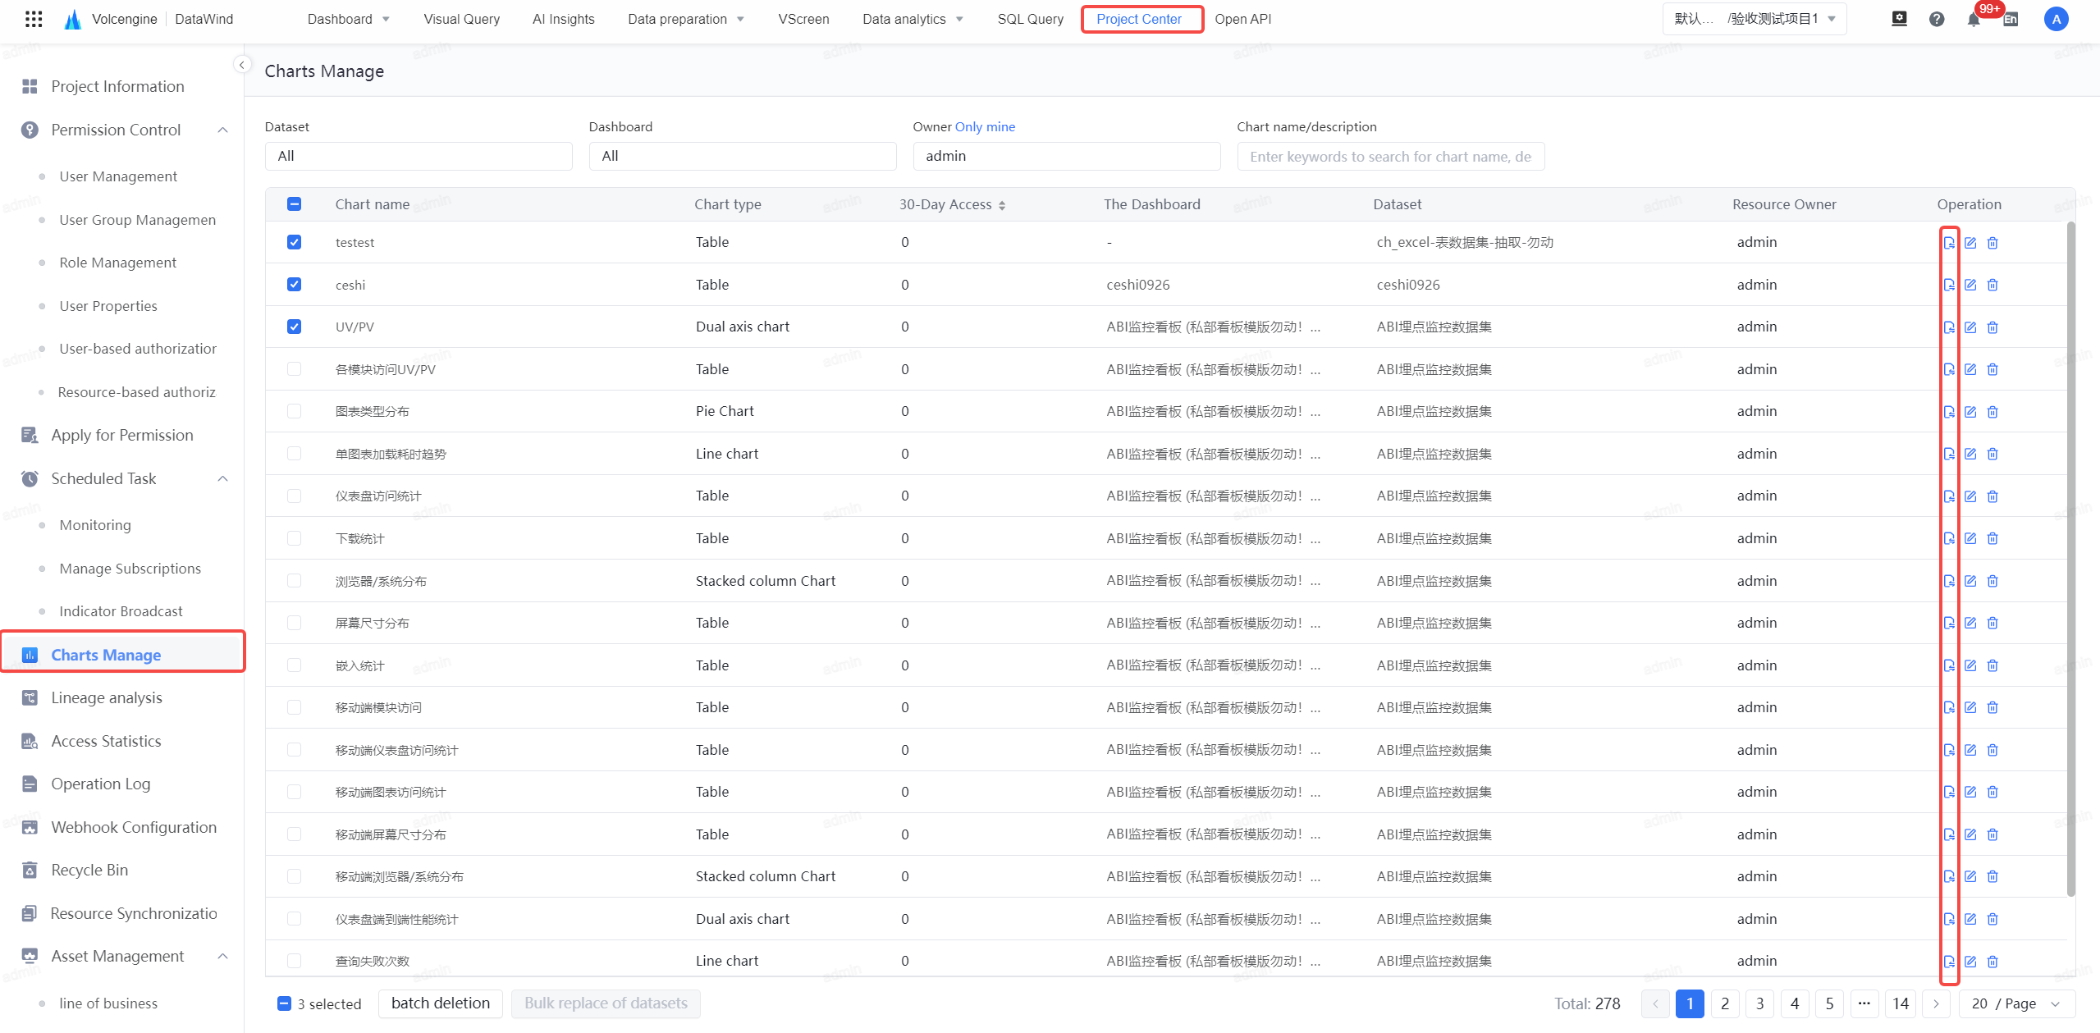This screenshot has width=2100, height=1033.
Task: Delete the UV/PV chart via trash icon
Action: point(1992,327)
